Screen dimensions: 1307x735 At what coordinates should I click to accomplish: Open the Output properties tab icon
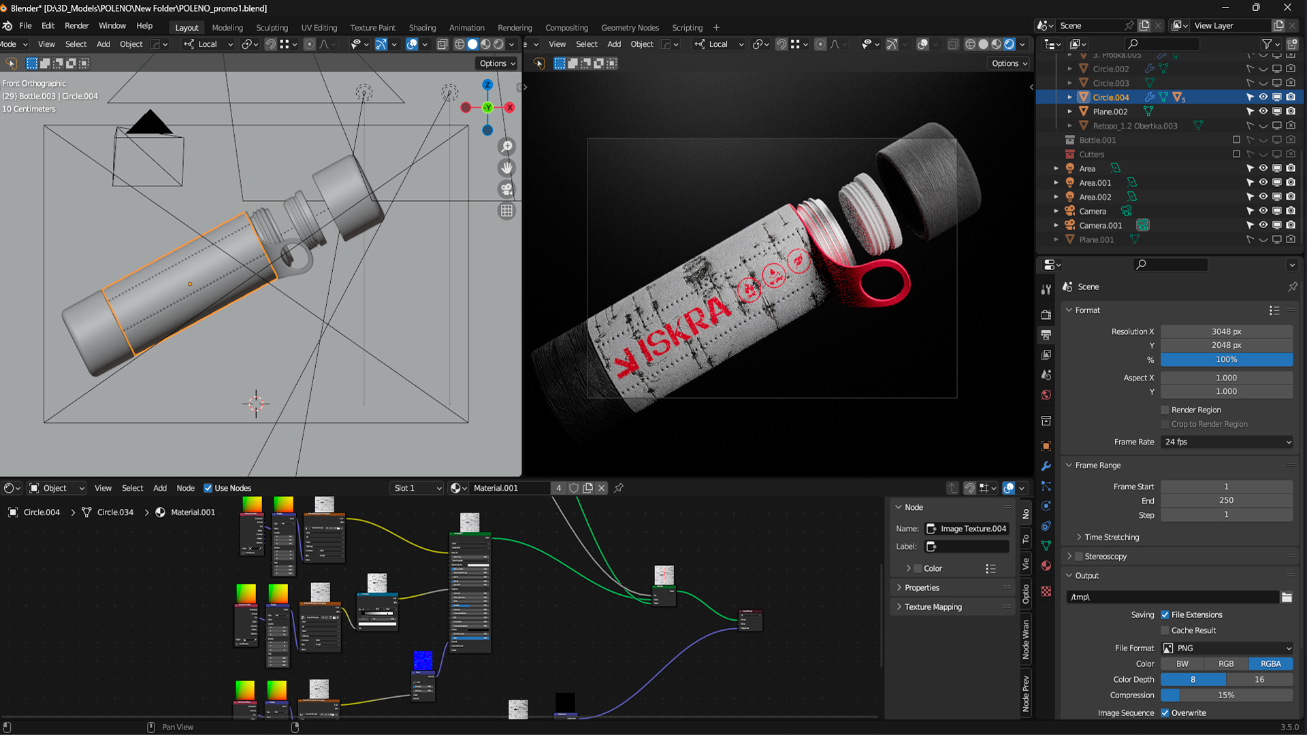1046,335
